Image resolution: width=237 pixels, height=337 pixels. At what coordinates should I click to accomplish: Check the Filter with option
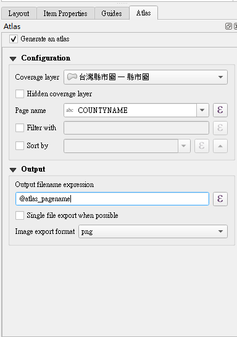[20, 128]
